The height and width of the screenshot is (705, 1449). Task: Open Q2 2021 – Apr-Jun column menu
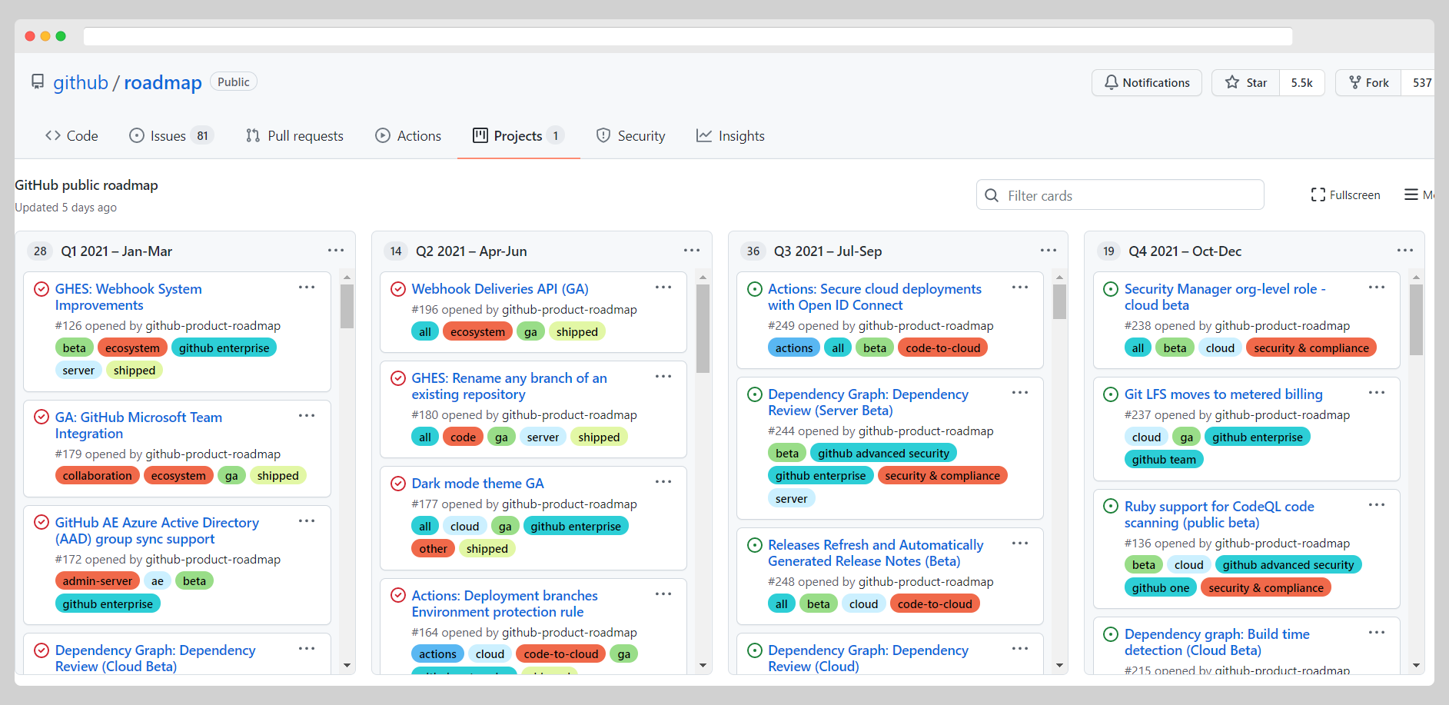click(x=692, y=251)
